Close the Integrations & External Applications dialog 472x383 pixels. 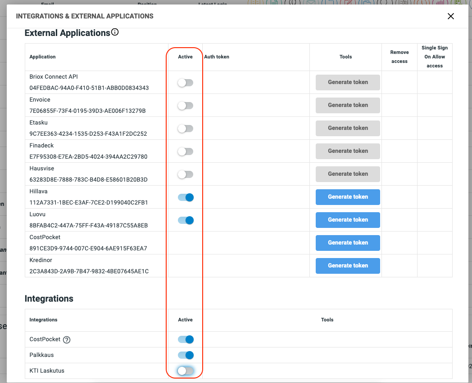[450, 16]
